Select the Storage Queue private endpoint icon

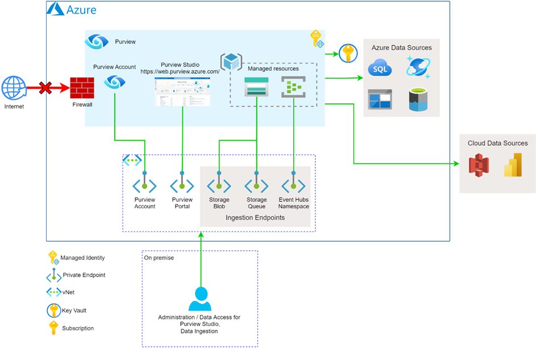(256, 185)
